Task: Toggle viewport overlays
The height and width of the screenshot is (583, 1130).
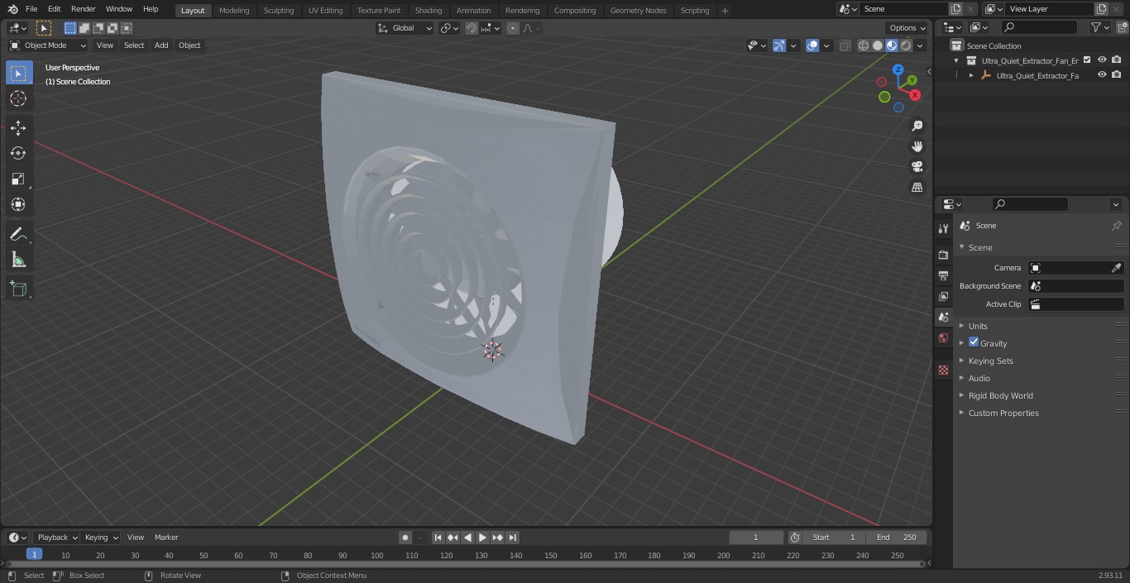Action: [812, 45]
